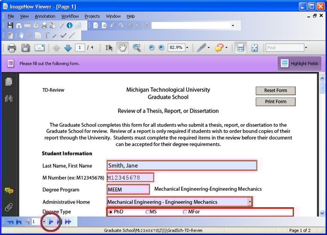Open the paperclip Attachments panel
This screenshot has width=327, height=235.
coord(9,207)
